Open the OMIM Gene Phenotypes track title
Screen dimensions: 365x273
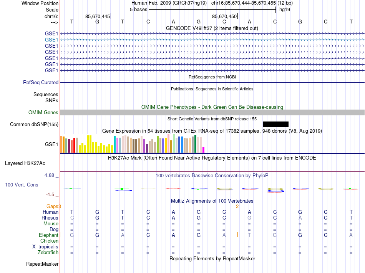212,107
